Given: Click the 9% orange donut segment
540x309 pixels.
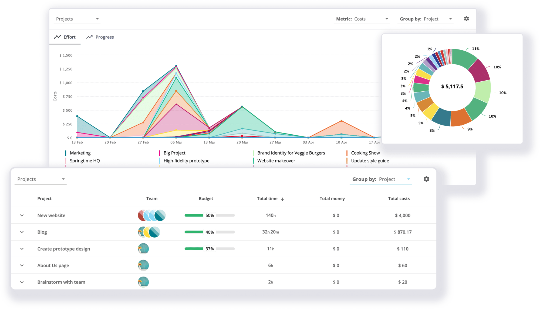Looking at the screenshot, I should (461, 118).
